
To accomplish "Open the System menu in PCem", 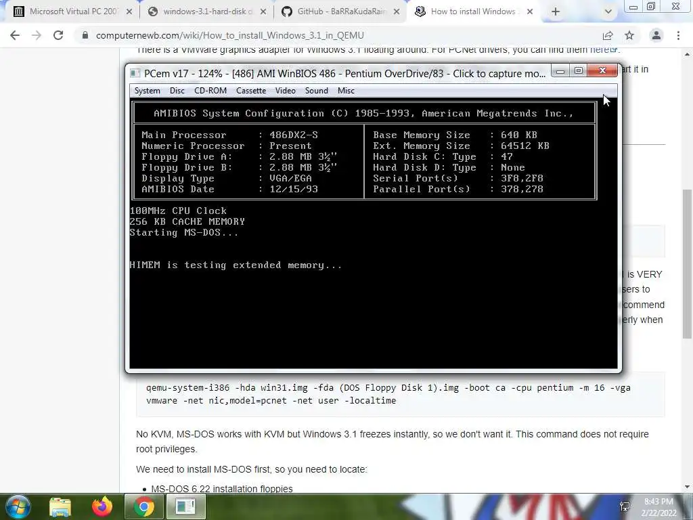I will point(147,91).
